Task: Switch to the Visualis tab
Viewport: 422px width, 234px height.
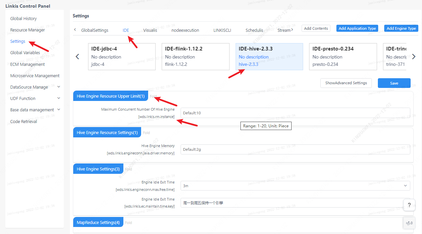Action: (150, 30)
